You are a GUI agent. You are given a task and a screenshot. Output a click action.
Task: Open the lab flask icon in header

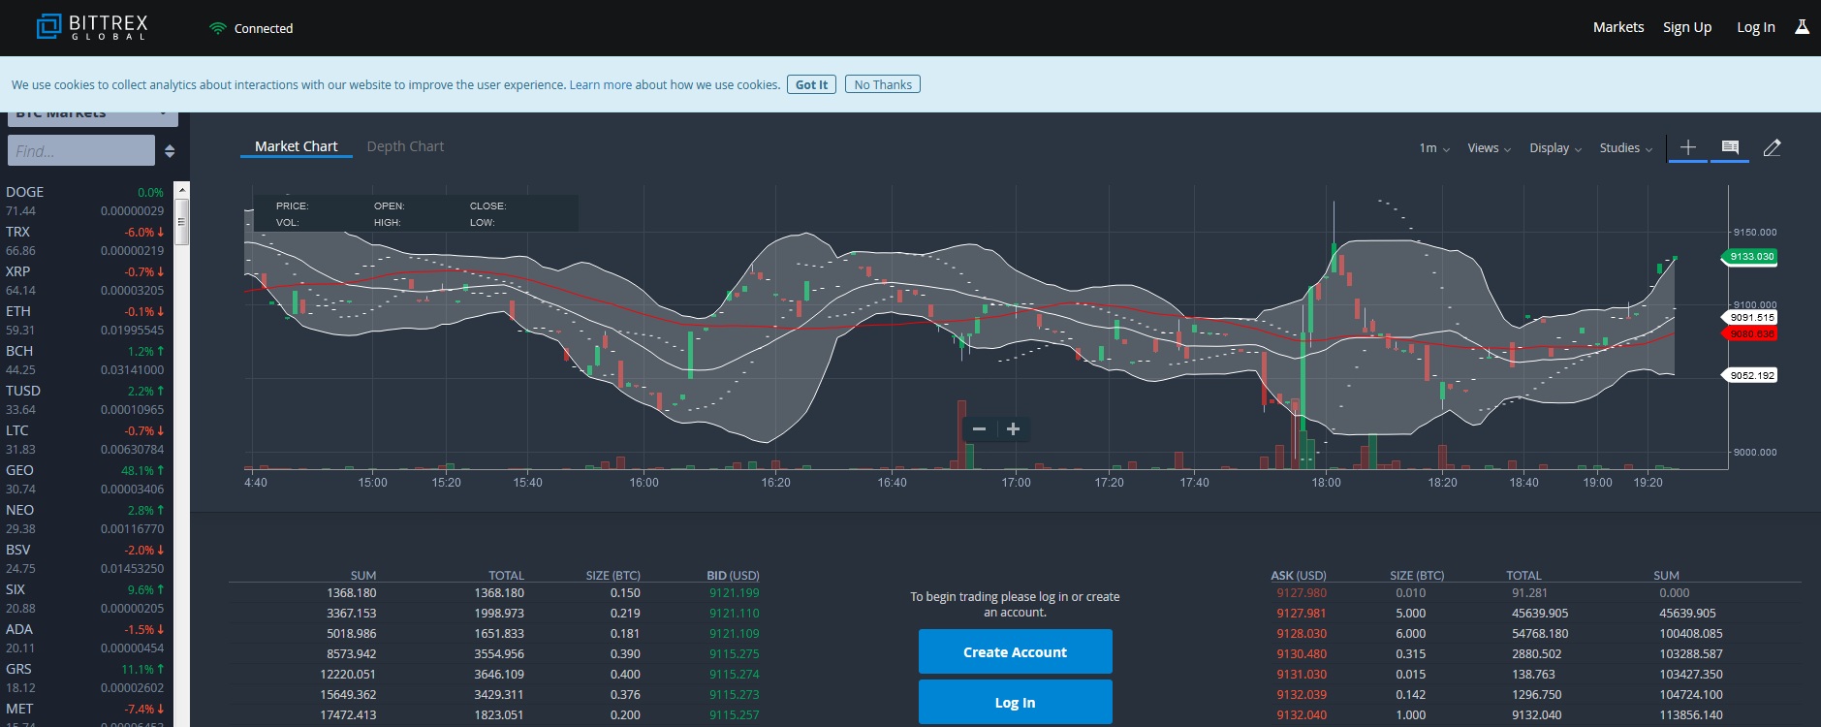coord(1802,27)
